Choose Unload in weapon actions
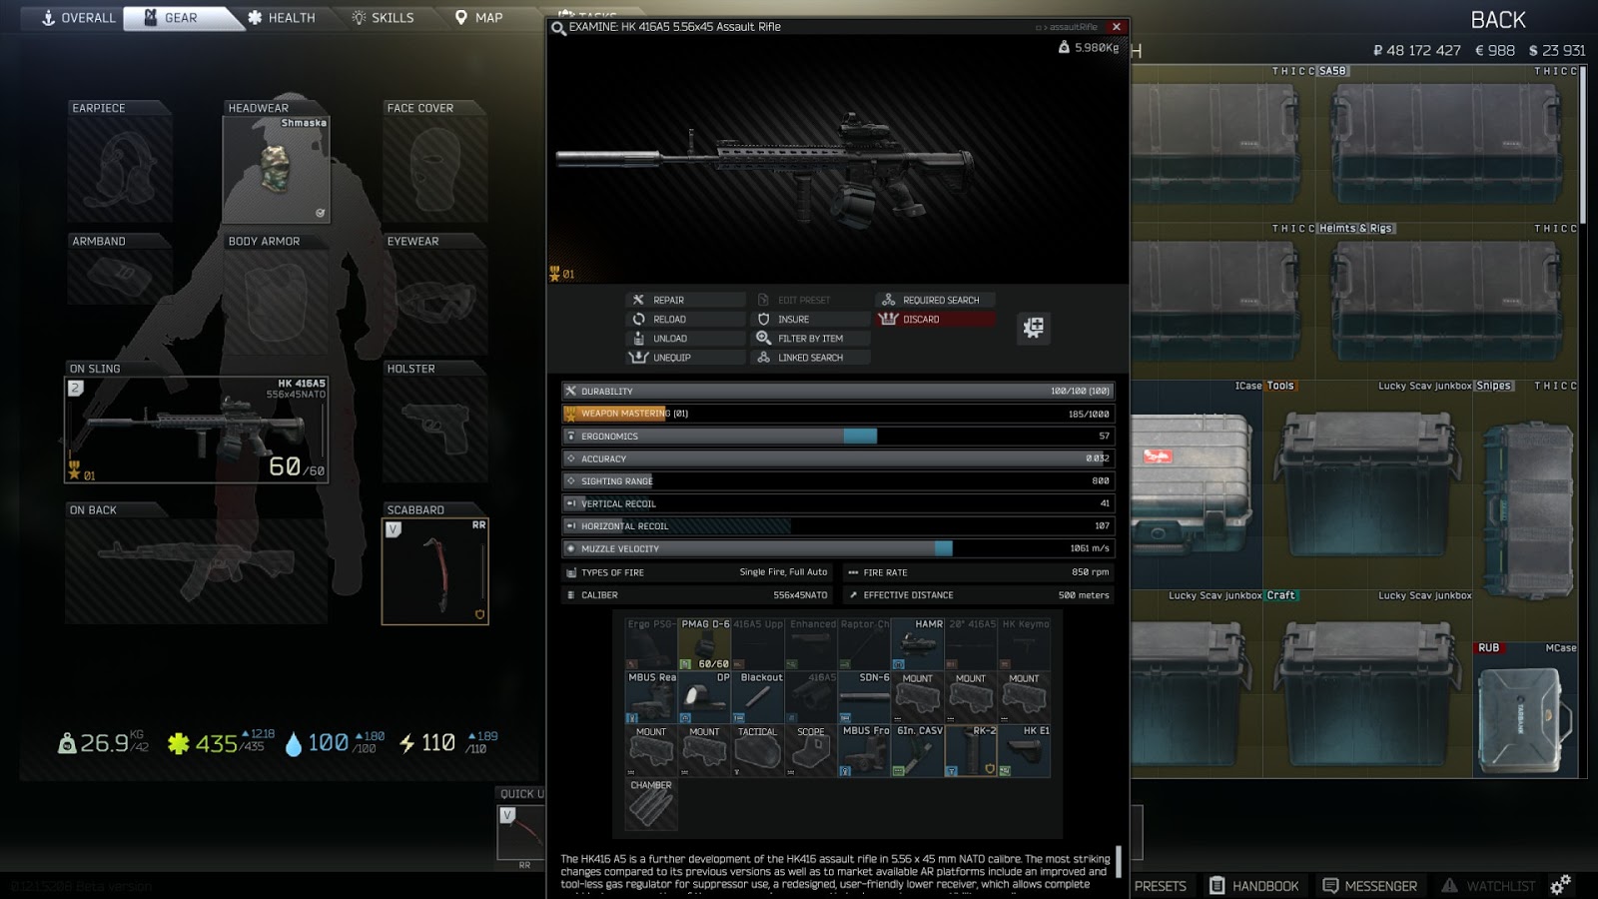Screen dimensions: 1598x899 (x=686, y=339)
